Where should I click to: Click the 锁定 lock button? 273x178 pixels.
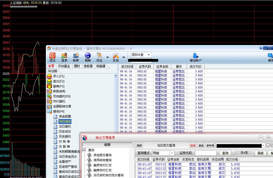coord(193,145)
